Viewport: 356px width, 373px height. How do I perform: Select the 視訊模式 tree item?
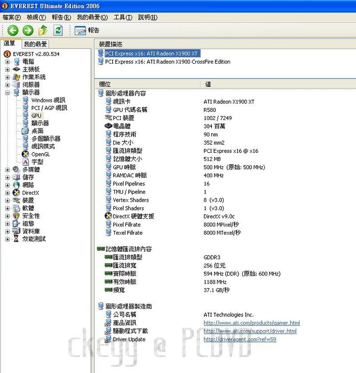(43, 146)
